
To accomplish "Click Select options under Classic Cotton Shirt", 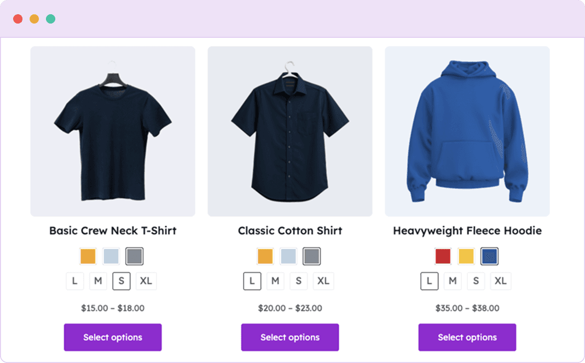I will coord(290,337).
